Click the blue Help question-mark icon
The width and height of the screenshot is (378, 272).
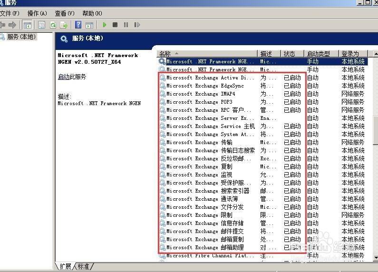click(x=78, y=25)
